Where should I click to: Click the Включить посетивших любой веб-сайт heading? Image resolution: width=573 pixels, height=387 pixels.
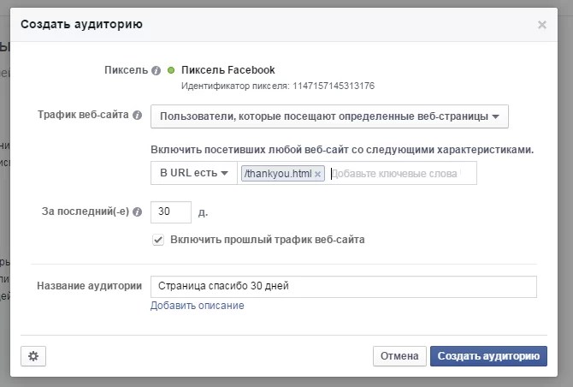(342, 149)
